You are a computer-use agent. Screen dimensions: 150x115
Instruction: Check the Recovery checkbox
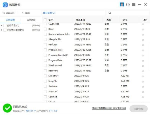(x=45, y=71)
